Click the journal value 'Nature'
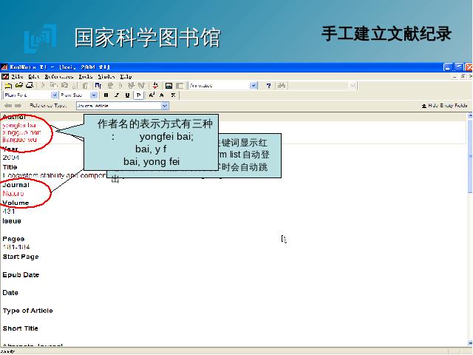The image size is (473, 355). click(13, 193)
